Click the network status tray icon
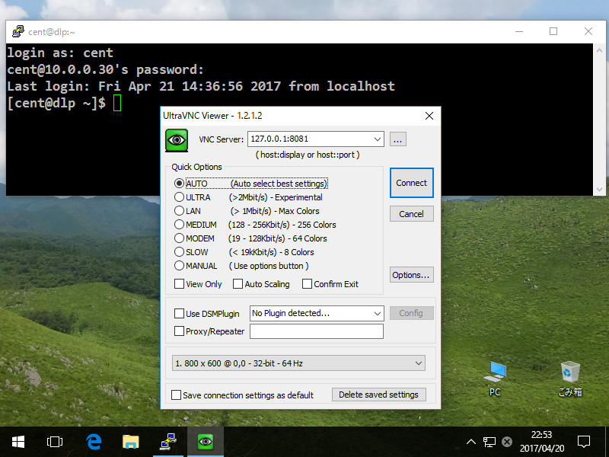This screenshot has height=457, width=609. (489, 442)
